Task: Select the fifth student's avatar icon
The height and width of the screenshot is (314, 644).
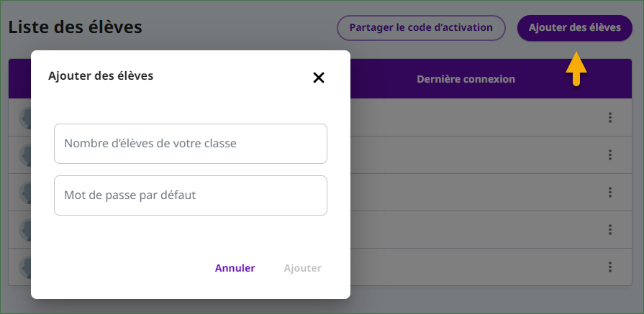Action: pyautogui.click(x=25, y=268)
